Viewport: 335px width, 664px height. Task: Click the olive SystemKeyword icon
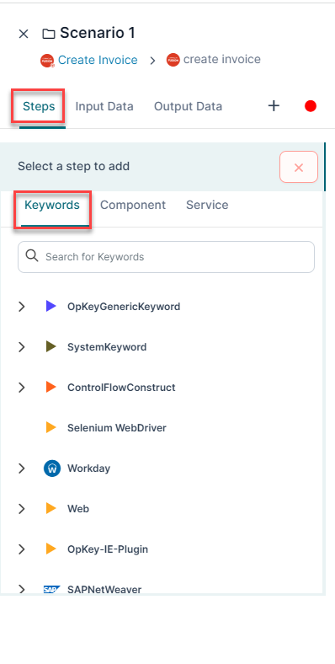tap(51, 346)
